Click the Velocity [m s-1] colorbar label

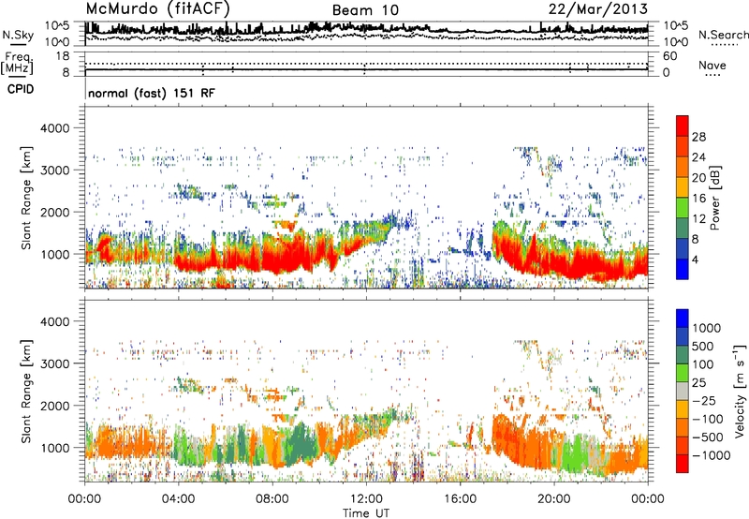740,391
